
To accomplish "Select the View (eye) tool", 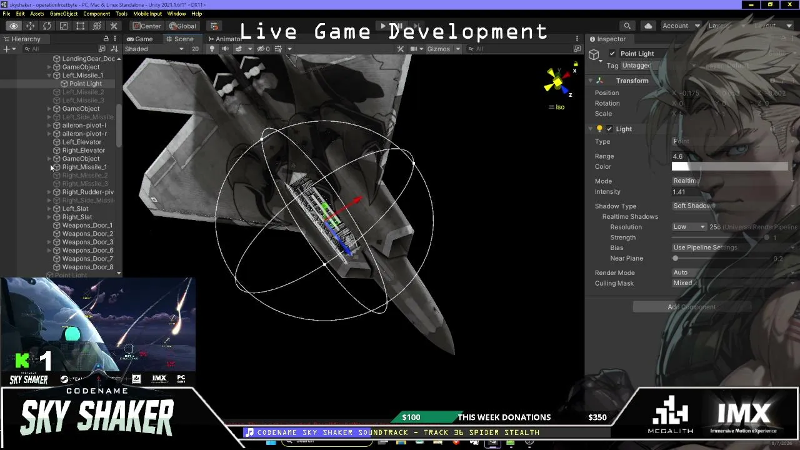I will click(13, 26).
